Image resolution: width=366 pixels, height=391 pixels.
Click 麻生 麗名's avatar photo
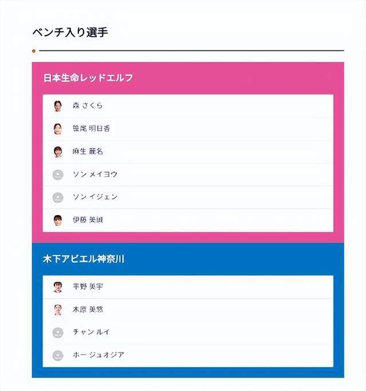(x=58, y=152)
